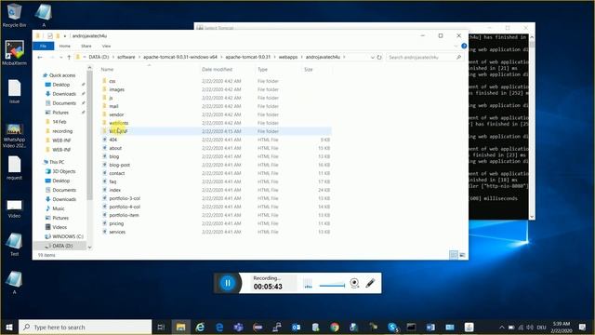Sort by the Size column header
This screenshot has width=595, height=335.
308,70
